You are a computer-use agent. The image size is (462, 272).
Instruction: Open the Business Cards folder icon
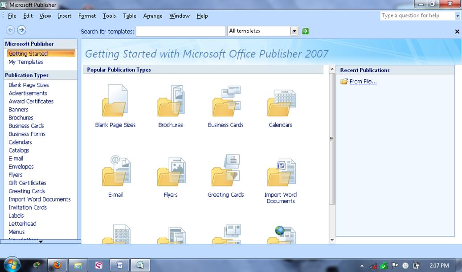pos(226,100)
